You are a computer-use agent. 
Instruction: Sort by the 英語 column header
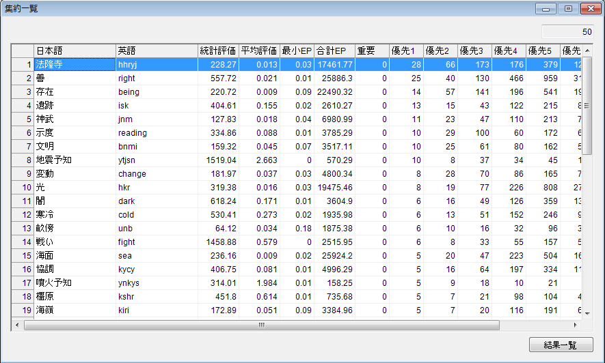pos(157,50)
